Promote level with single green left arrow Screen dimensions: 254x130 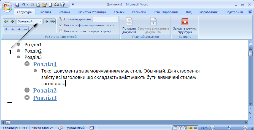12,21
